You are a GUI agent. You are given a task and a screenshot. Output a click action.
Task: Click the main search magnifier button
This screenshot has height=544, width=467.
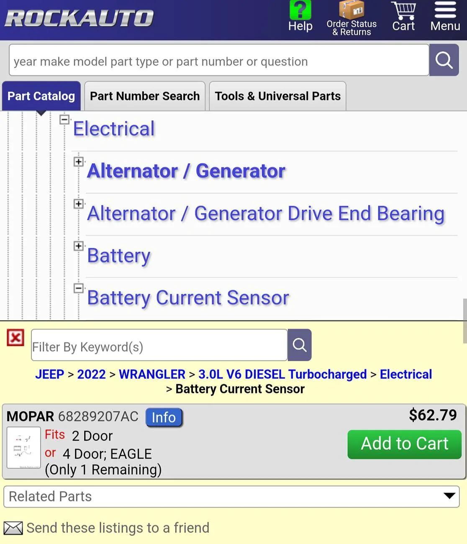click(x=444, y=60)
